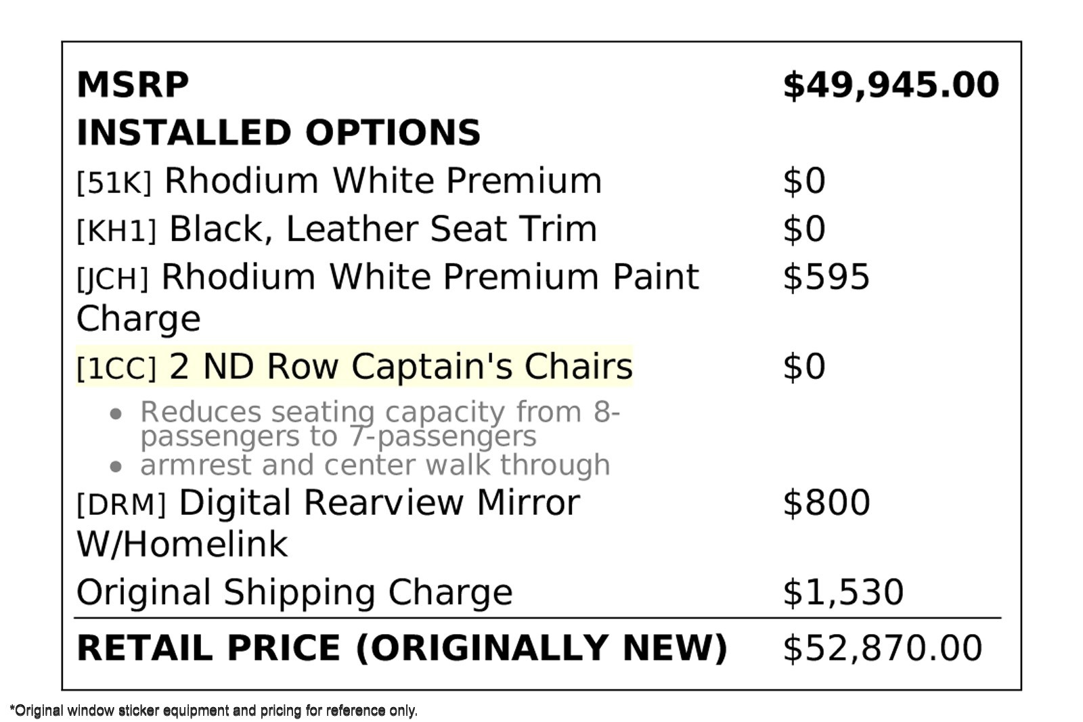
Task: Click the $800 Digital Rearview Mirror price
Action: (826, 503)
